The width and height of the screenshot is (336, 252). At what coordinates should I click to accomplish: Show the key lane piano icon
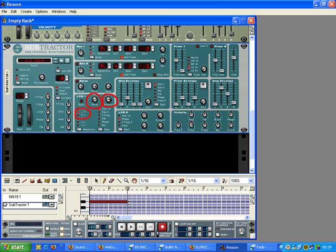[x=17, y=181]
